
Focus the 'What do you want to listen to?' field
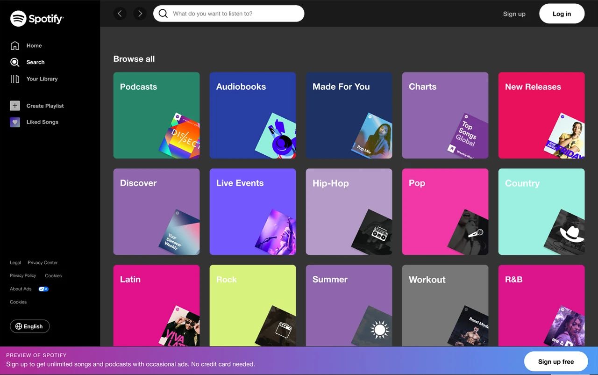[x=228, y=14]
